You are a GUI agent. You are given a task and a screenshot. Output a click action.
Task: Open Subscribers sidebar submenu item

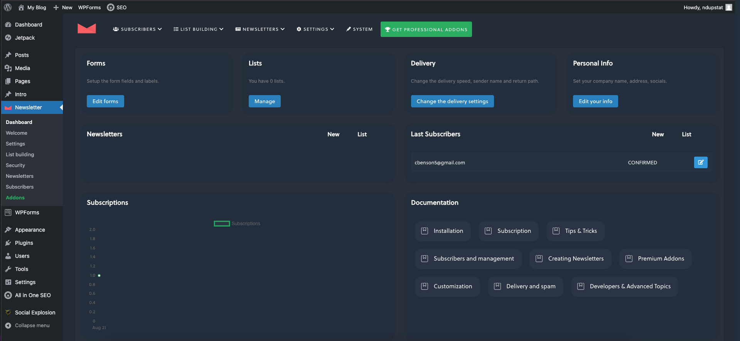(20, 187)
